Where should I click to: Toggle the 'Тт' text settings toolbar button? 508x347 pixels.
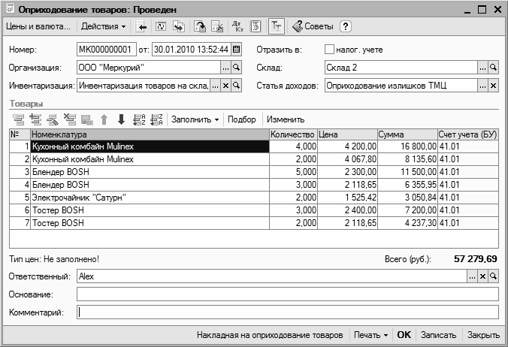click(277, 26)
